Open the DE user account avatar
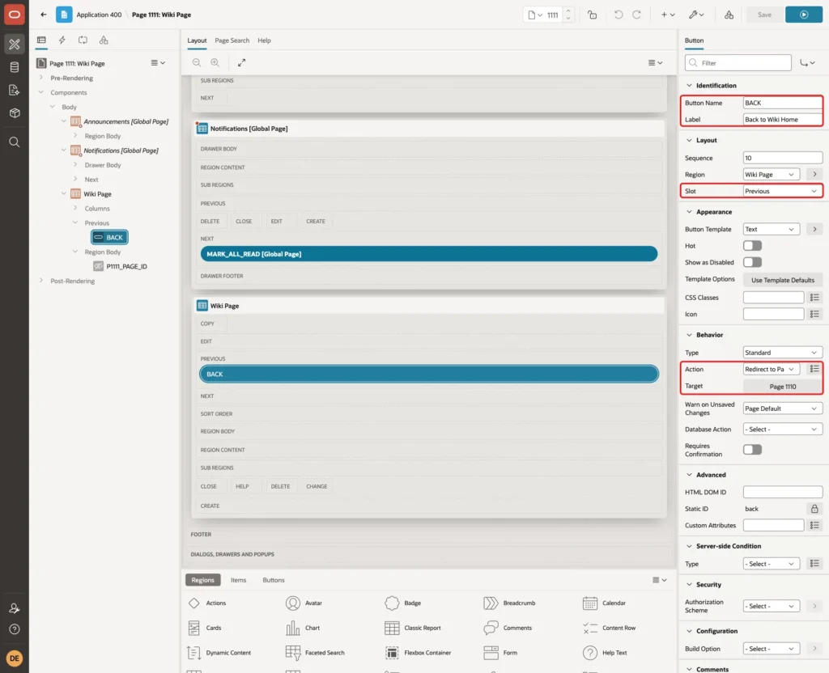 pos(15,658)
